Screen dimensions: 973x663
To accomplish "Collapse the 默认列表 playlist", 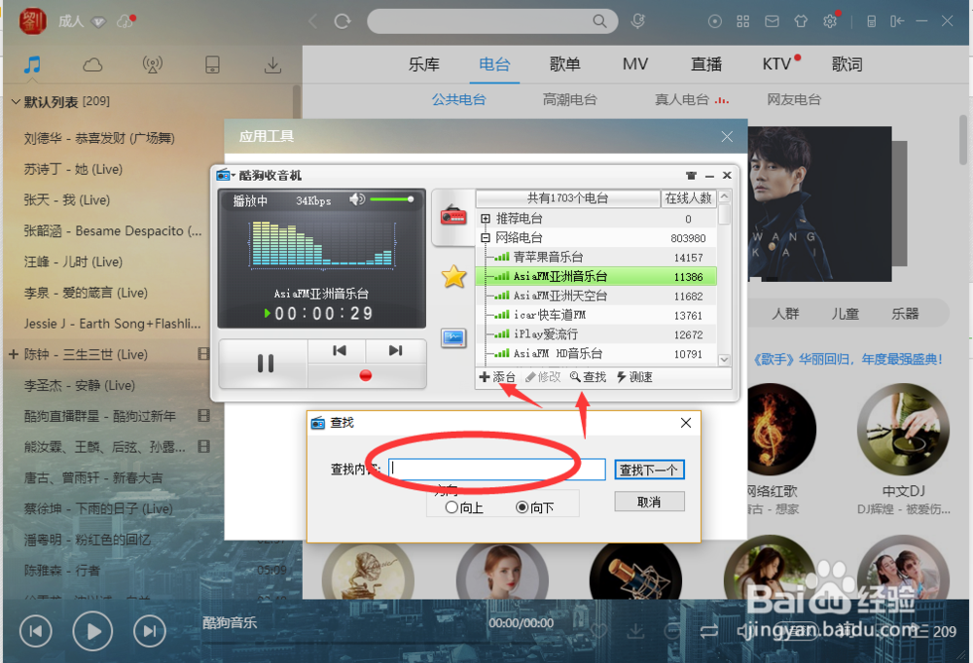I will pyautogui.click(x=16, y=102).
